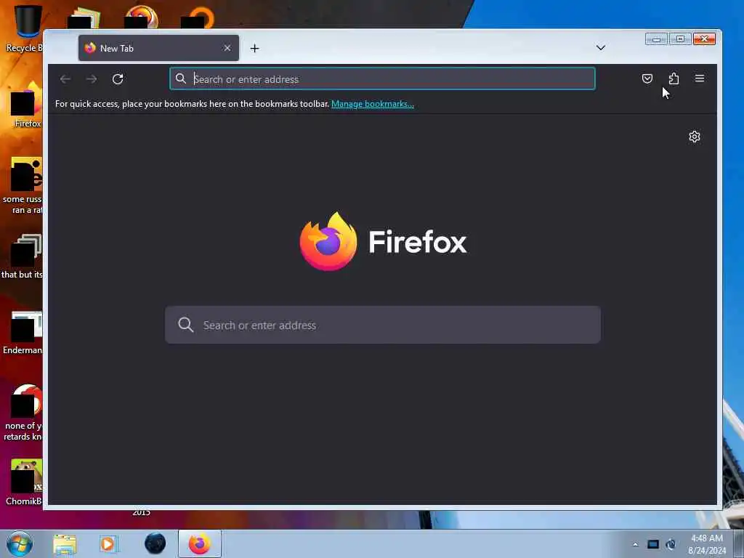Select the Firefox taskbar button
The image size is (744, 558).
point(200,543)
